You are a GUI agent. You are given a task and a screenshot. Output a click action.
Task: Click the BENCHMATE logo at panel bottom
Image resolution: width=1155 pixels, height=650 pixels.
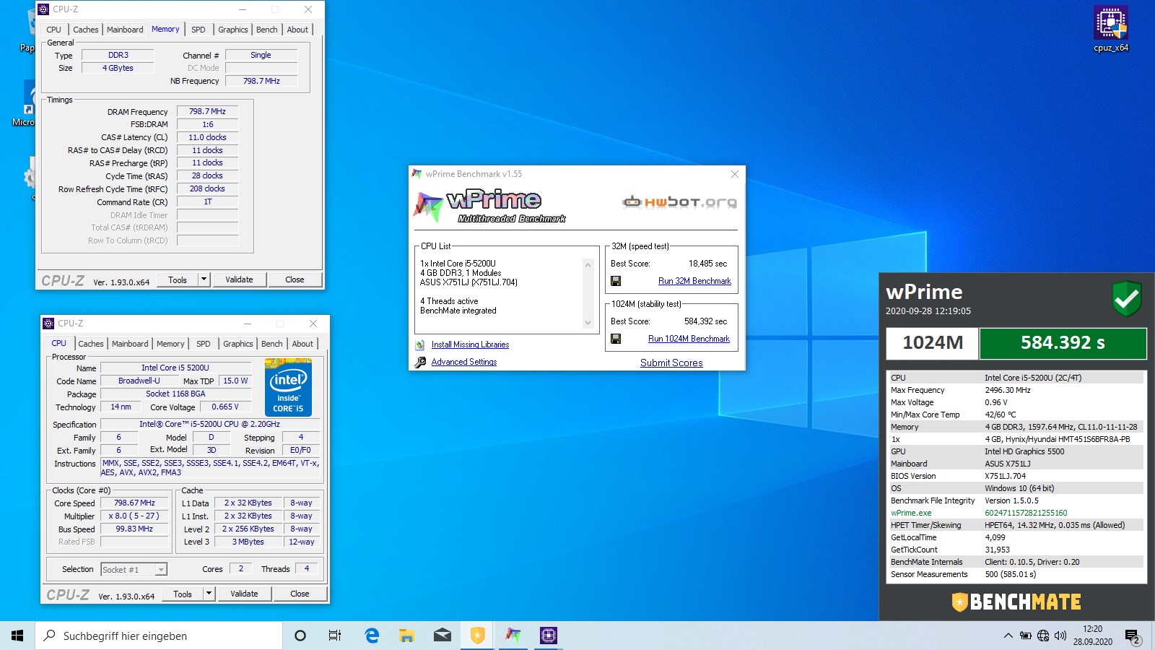tap(1016, 602)
